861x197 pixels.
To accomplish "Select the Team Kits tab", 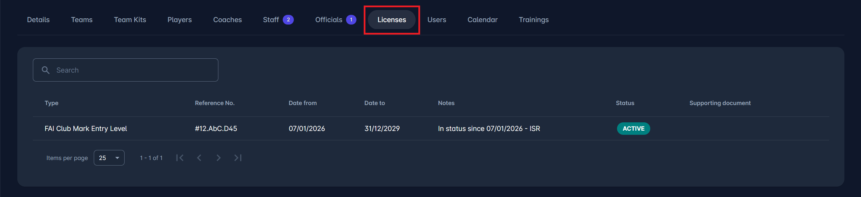I will [130, 20].
